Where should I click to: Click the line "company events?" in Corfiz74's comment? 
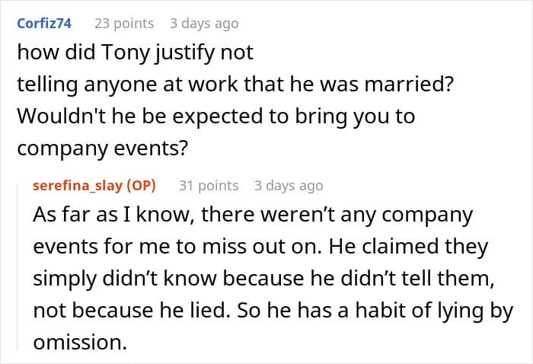coord(102,148)
